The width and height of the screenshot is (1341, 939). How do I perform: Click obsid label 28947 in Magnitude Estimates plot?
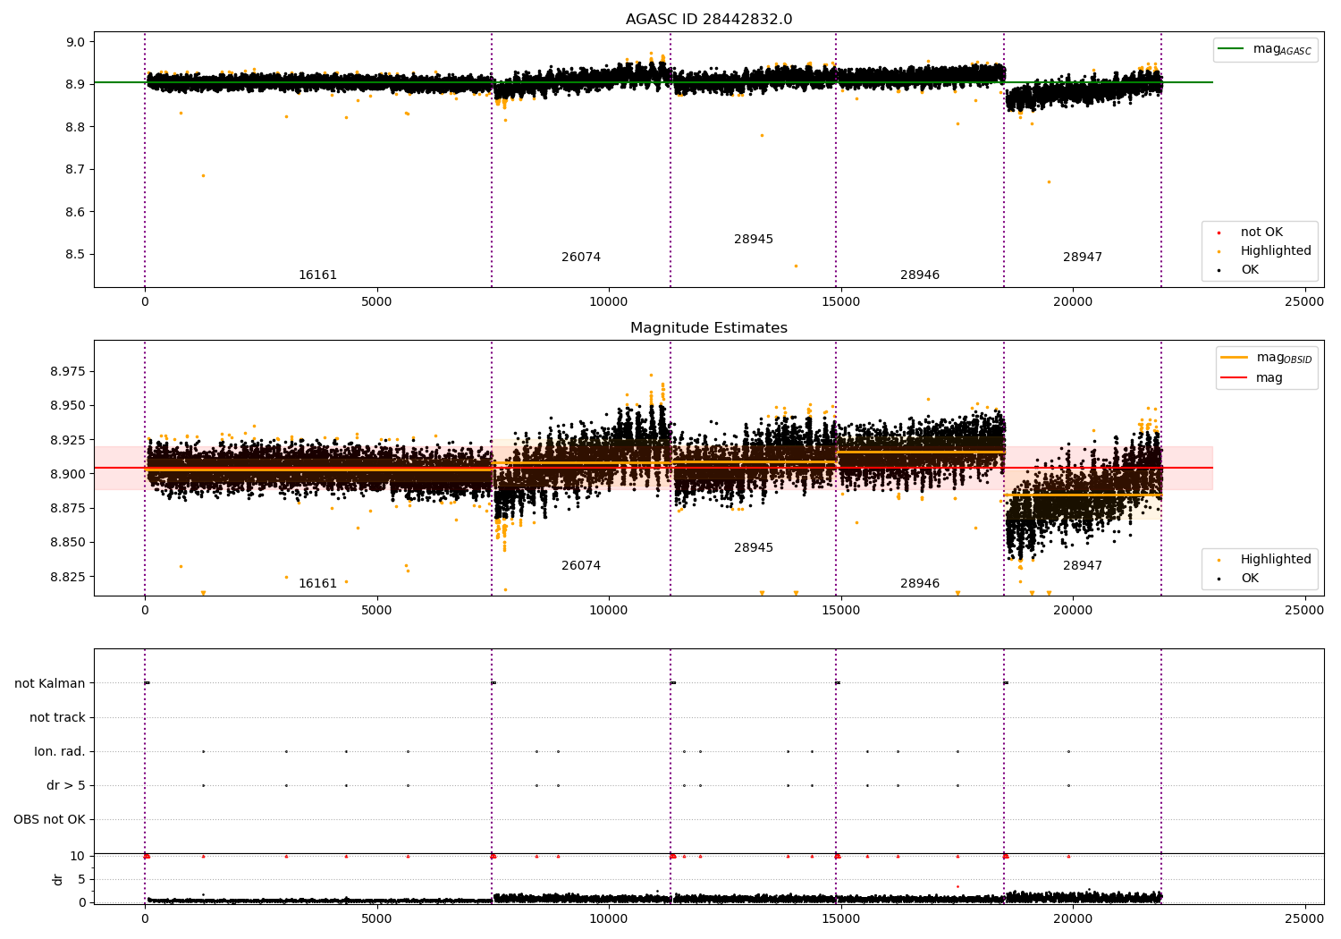(x=1083, y=566)
